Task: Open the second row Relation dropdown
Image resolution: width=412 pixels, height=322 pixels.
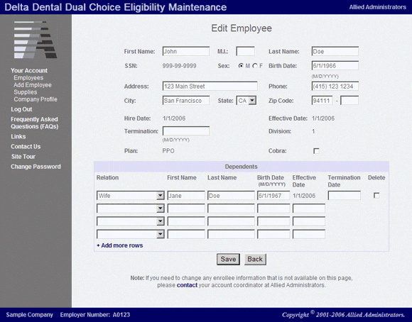Action: [x=130, y=209]
